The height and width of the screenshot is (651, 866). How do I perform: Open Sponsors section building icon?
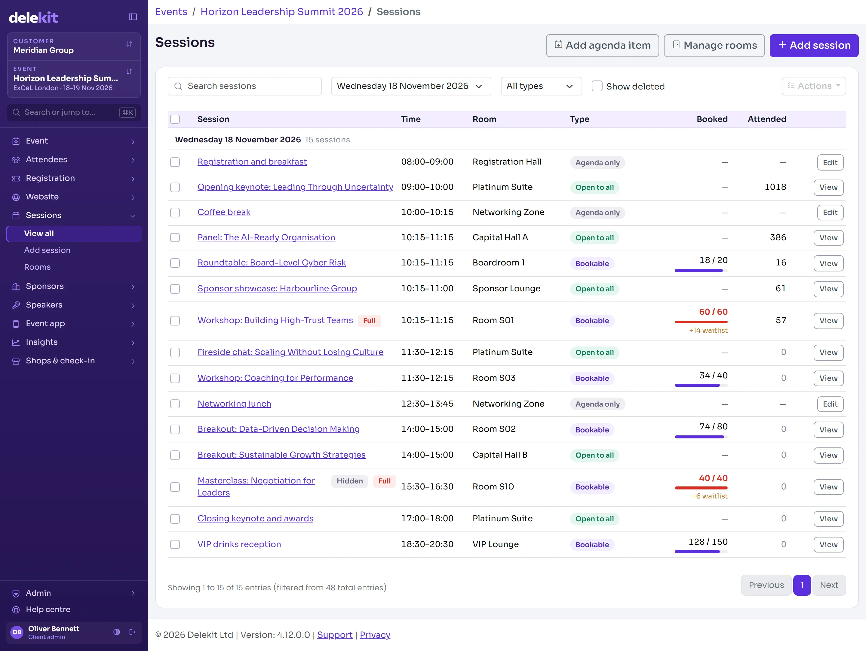click(x=16, y=286)
